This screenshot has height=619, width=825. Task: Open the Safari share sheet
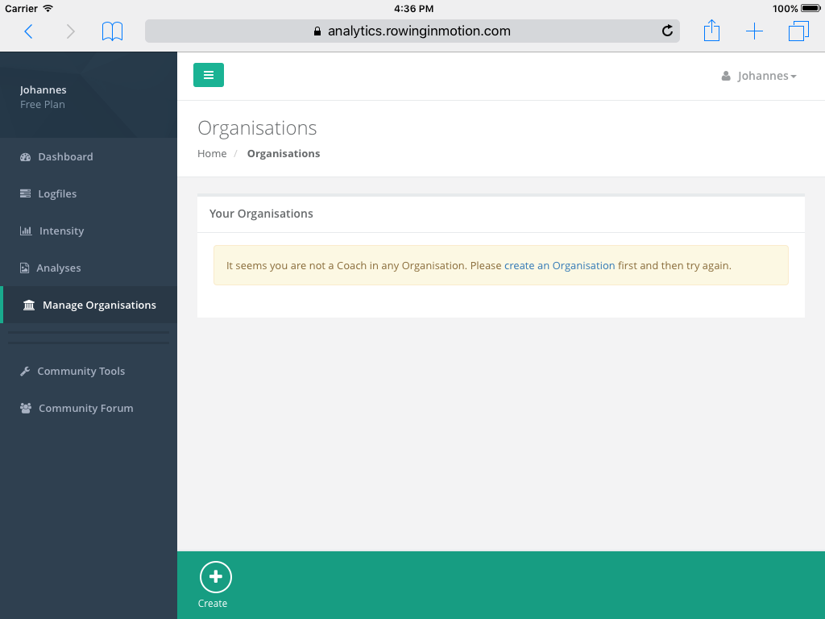pos(711,31)
